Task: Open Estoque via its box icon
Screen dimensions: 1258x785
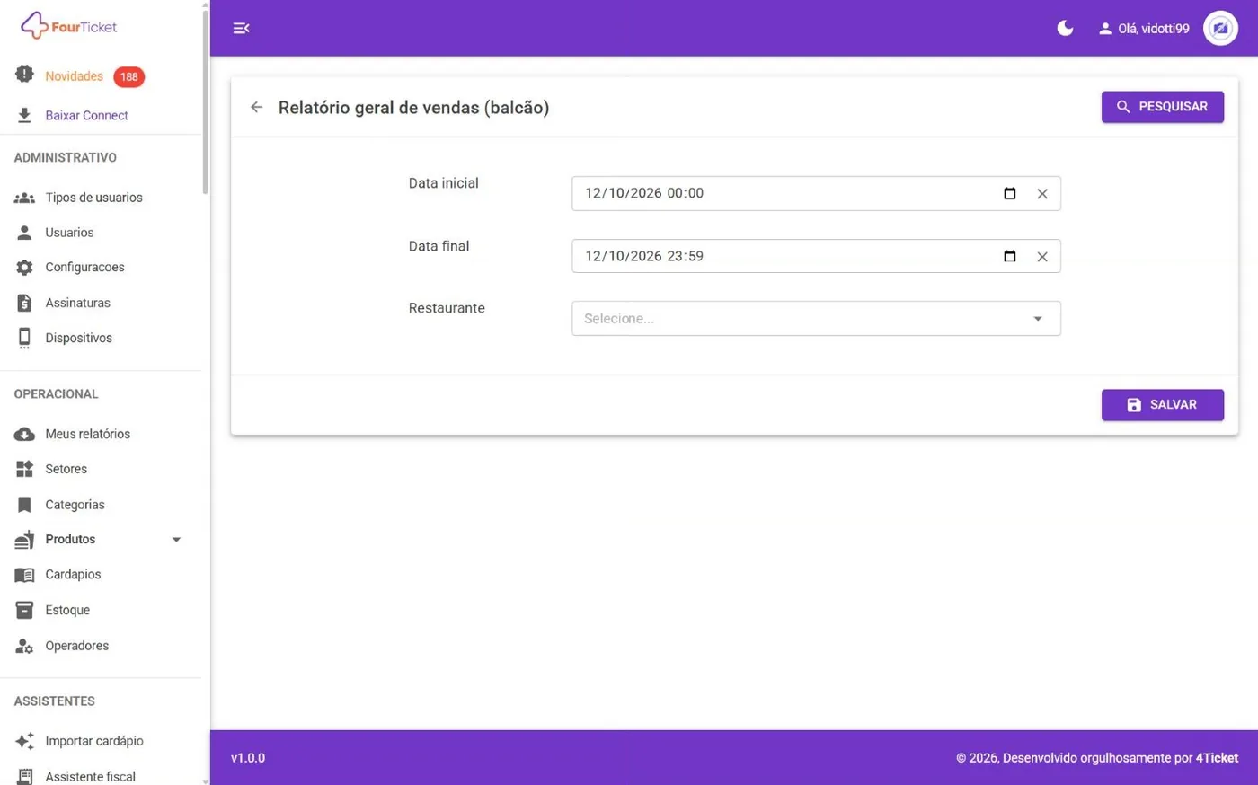Action: (x=24, y=610)
